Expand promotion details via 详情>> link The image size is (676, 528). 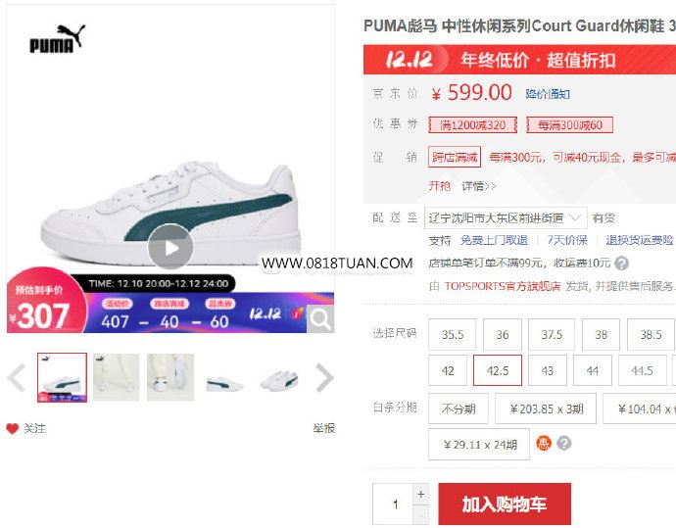[478, 186]
